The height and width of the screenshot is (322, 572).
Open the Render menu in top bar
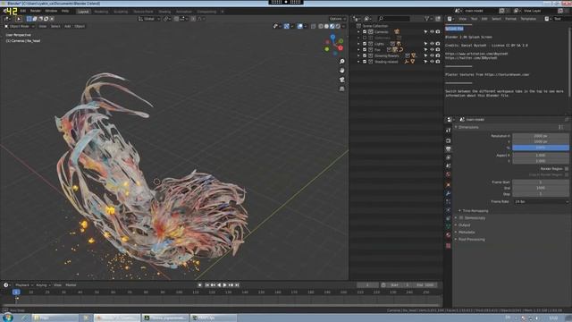(x=36, y=11)
